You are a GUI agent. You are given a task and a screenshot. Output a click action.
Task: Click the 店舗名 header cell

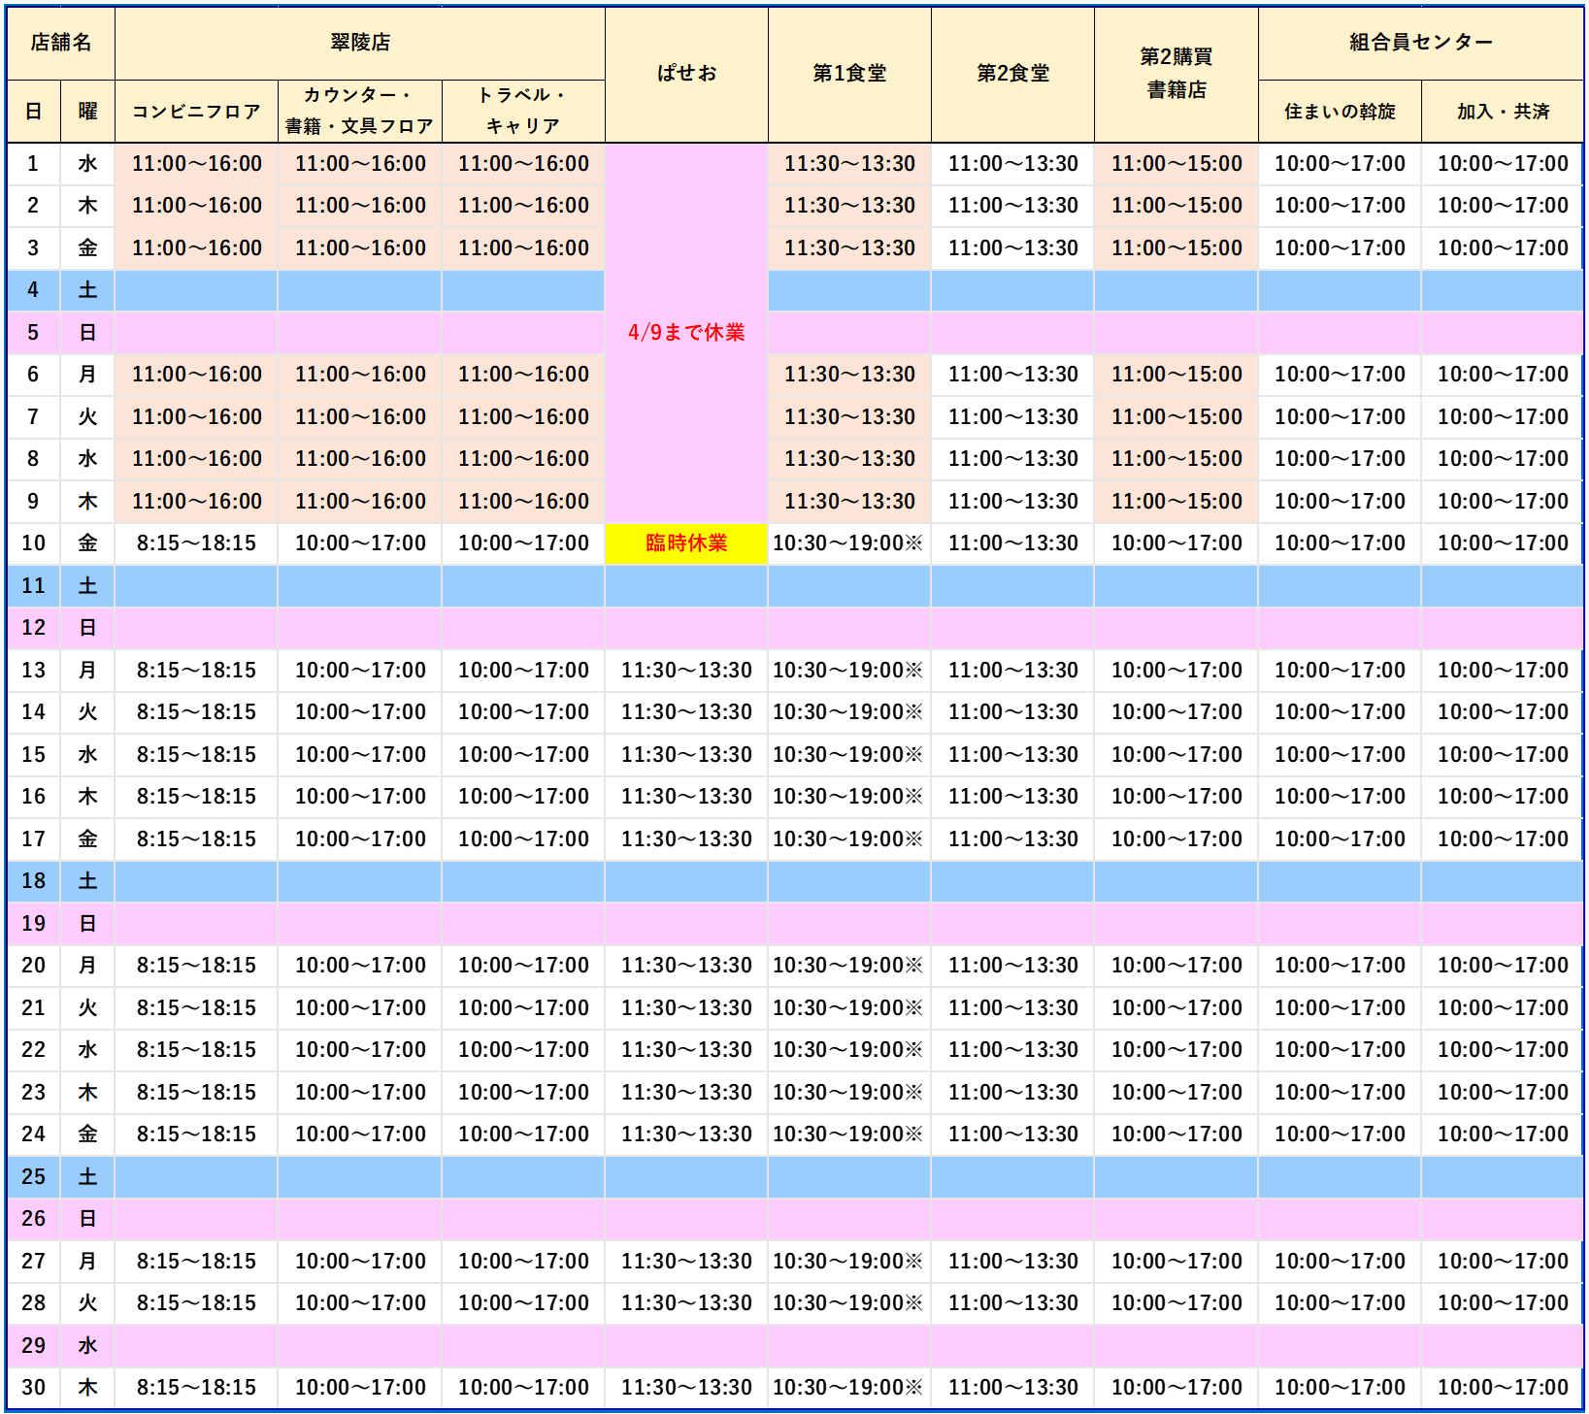(x=60, y=43)
